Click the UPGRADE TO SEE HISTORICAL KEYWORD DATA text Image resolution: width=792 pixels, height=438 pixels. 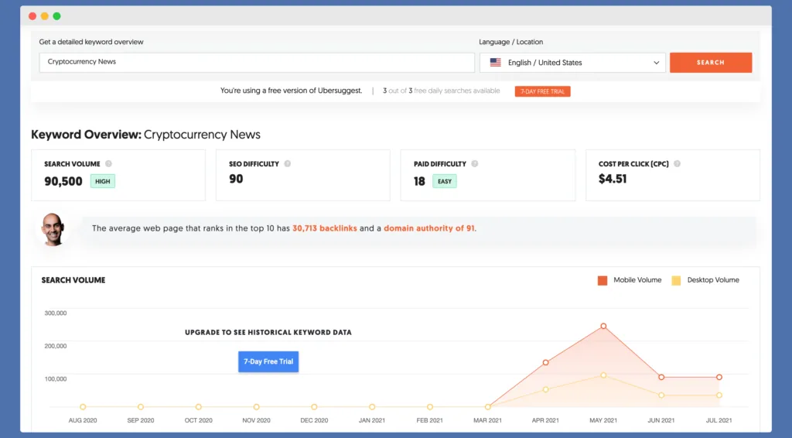pyautogui.click(x=268, y=333)
